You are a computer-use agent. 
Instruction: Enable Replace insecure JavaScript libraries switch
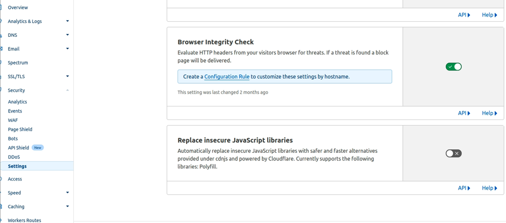tap(453, 153)
